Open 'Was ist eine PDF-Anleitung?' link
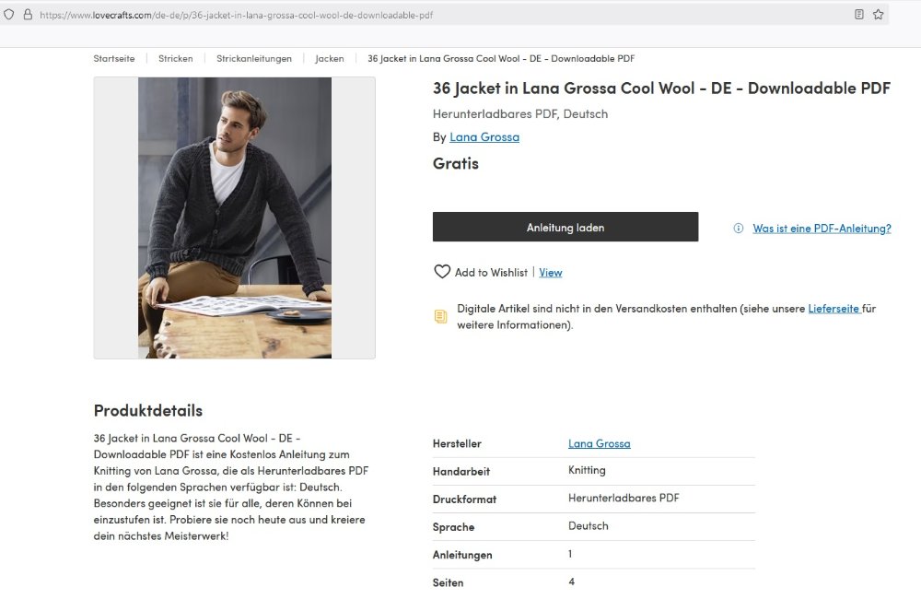 822,229
